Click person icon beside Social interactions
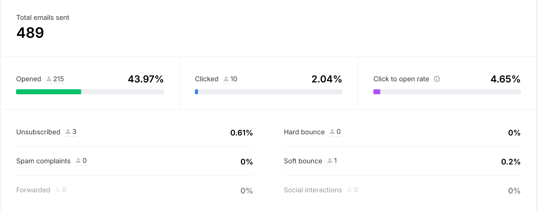Viewport: 538px width, 211px height. pyautogui.click(x=349, y=190)
